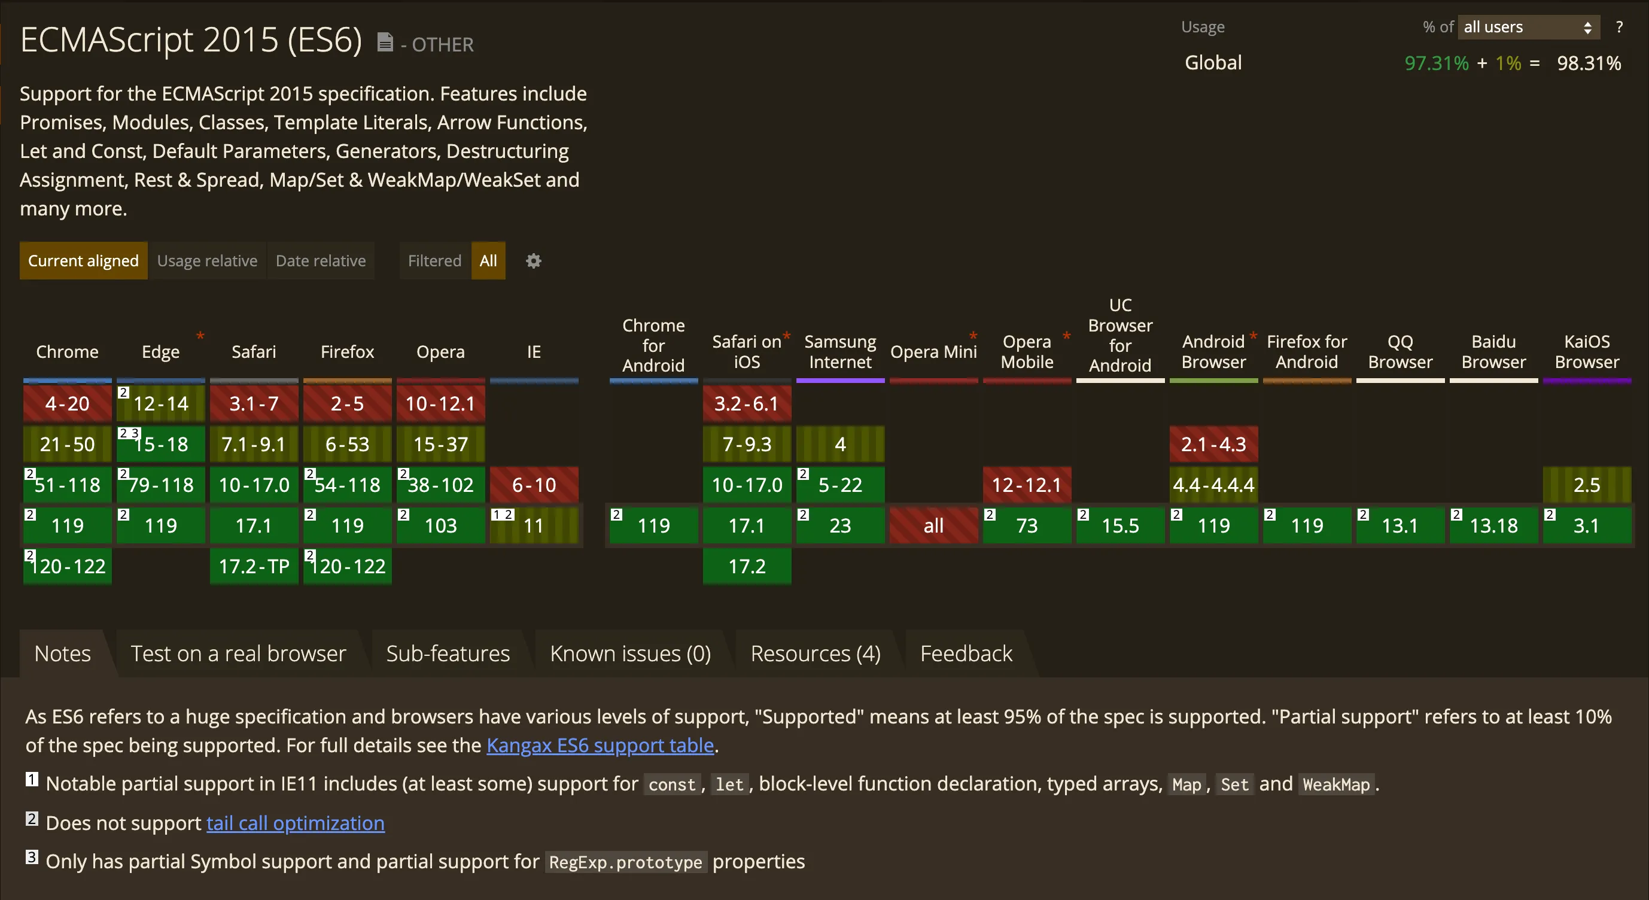This screenshot has height=900, width=1649.
Task: Click Opera 10-12.1 version cell
Action: (x=440, y=403)
